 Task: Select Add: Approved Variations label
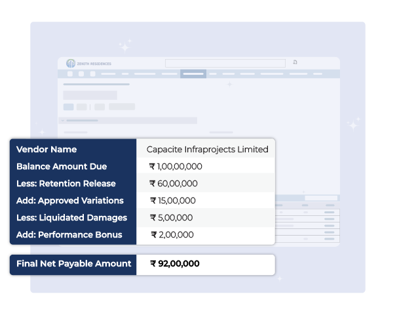(x=69, y=201)
